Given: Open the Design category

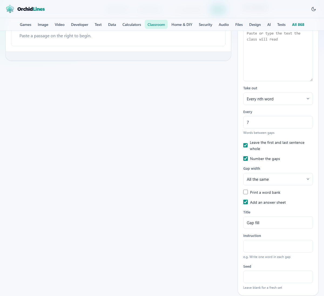Looking at the screenshot, I should pyautogui.click(x=255, y=25).
